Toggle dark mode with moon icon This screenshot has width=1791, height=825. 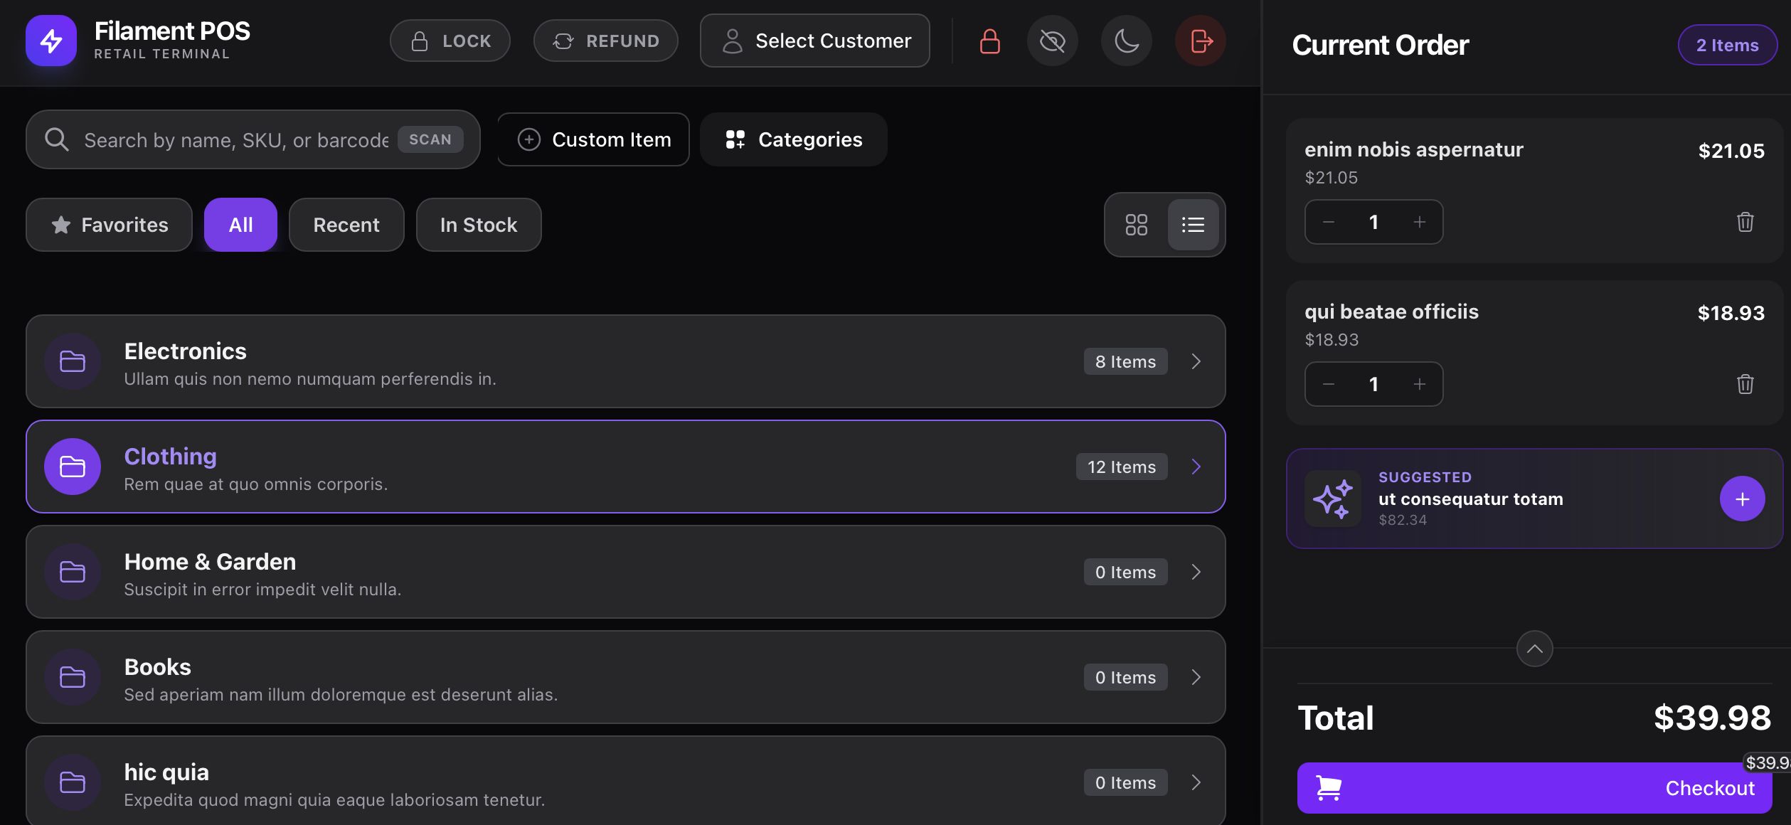point(1126,41)
